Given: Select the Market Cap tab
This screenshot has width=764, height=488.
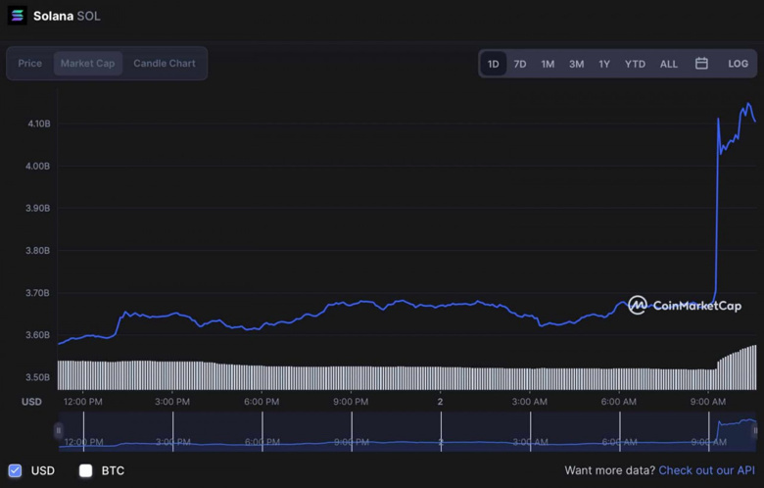Looking at the screenshot, I should (87, 64).
